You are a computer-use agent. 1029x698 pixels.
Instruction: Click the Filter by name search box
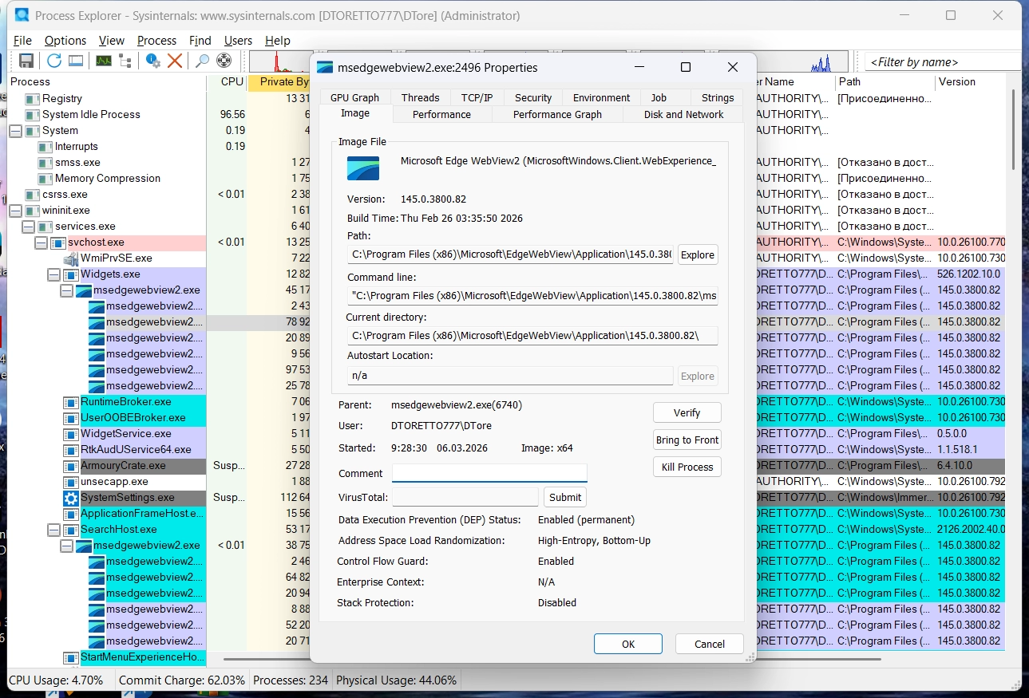point(942,61)
